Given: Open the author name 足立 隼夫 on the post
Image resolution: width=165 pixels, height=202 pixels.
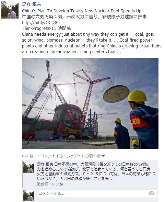Looking at the screenshot, I should [x=32, y=4].
